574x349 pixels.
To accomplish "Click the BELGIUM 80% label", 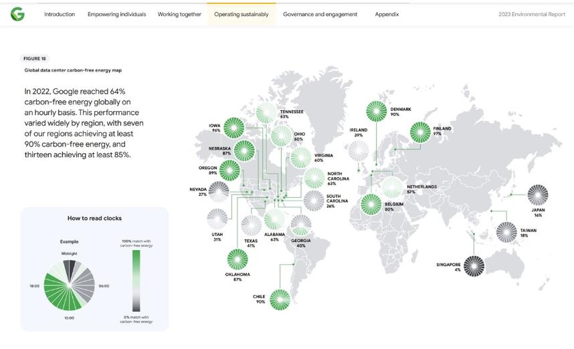I will click(x=394, y=207).
